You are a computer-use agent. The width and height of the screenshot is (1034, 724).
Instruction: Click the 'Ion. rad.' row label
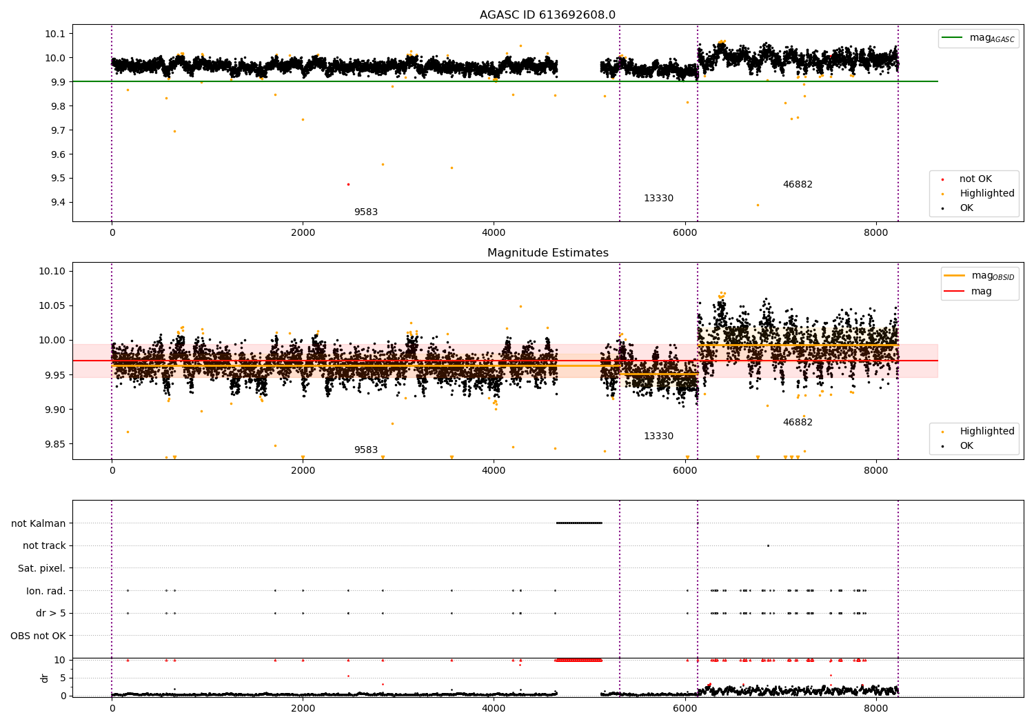[x=46, y=591]
